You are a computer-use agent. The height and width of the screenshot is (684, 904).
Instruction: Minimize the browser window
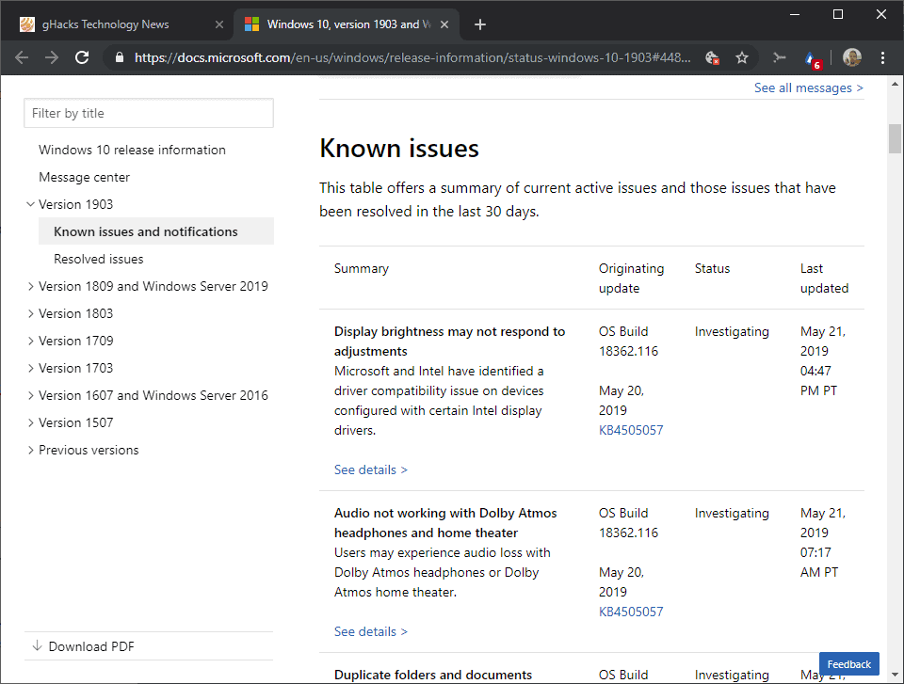tap(795, 14)
